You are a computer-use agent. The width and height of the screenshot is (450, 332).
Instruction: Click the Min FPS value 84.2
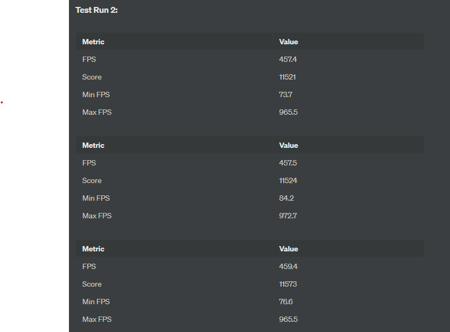point(286,198)
